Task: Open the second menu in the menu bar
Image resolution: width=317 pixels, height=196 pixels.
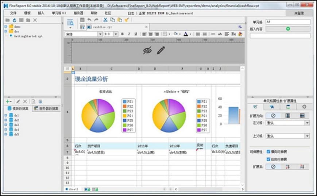Action: (27, 13)
